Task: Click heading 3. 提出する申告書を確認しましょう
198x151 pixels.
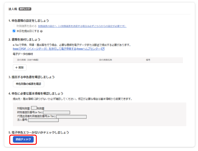Action: 31,77
